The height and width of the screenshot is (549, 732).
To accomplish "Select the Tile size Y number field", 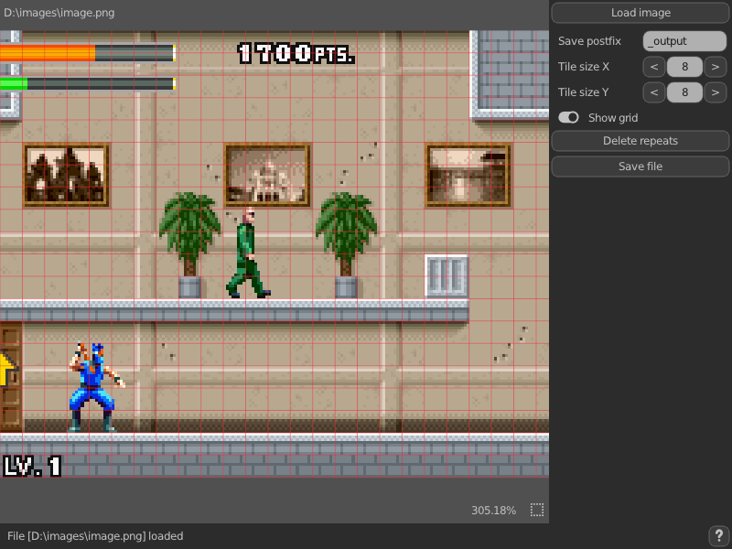I will pos(684,92).
